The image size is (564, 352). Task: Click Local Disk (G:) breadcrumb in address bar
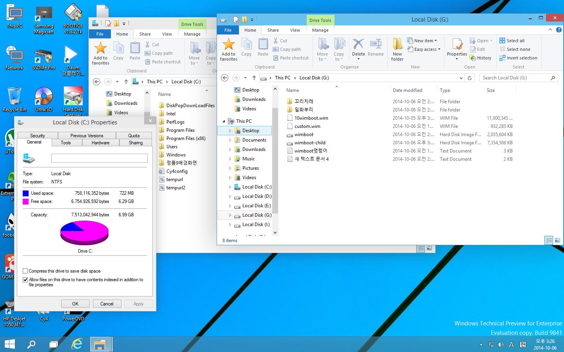314,78
